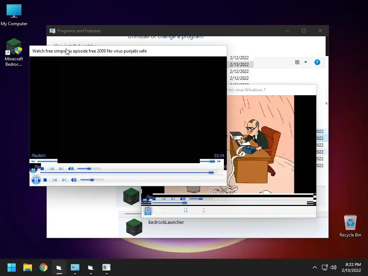
Task: Stop playback in the 'no virus Windows 7' player
Action: (x=154, y=199)
